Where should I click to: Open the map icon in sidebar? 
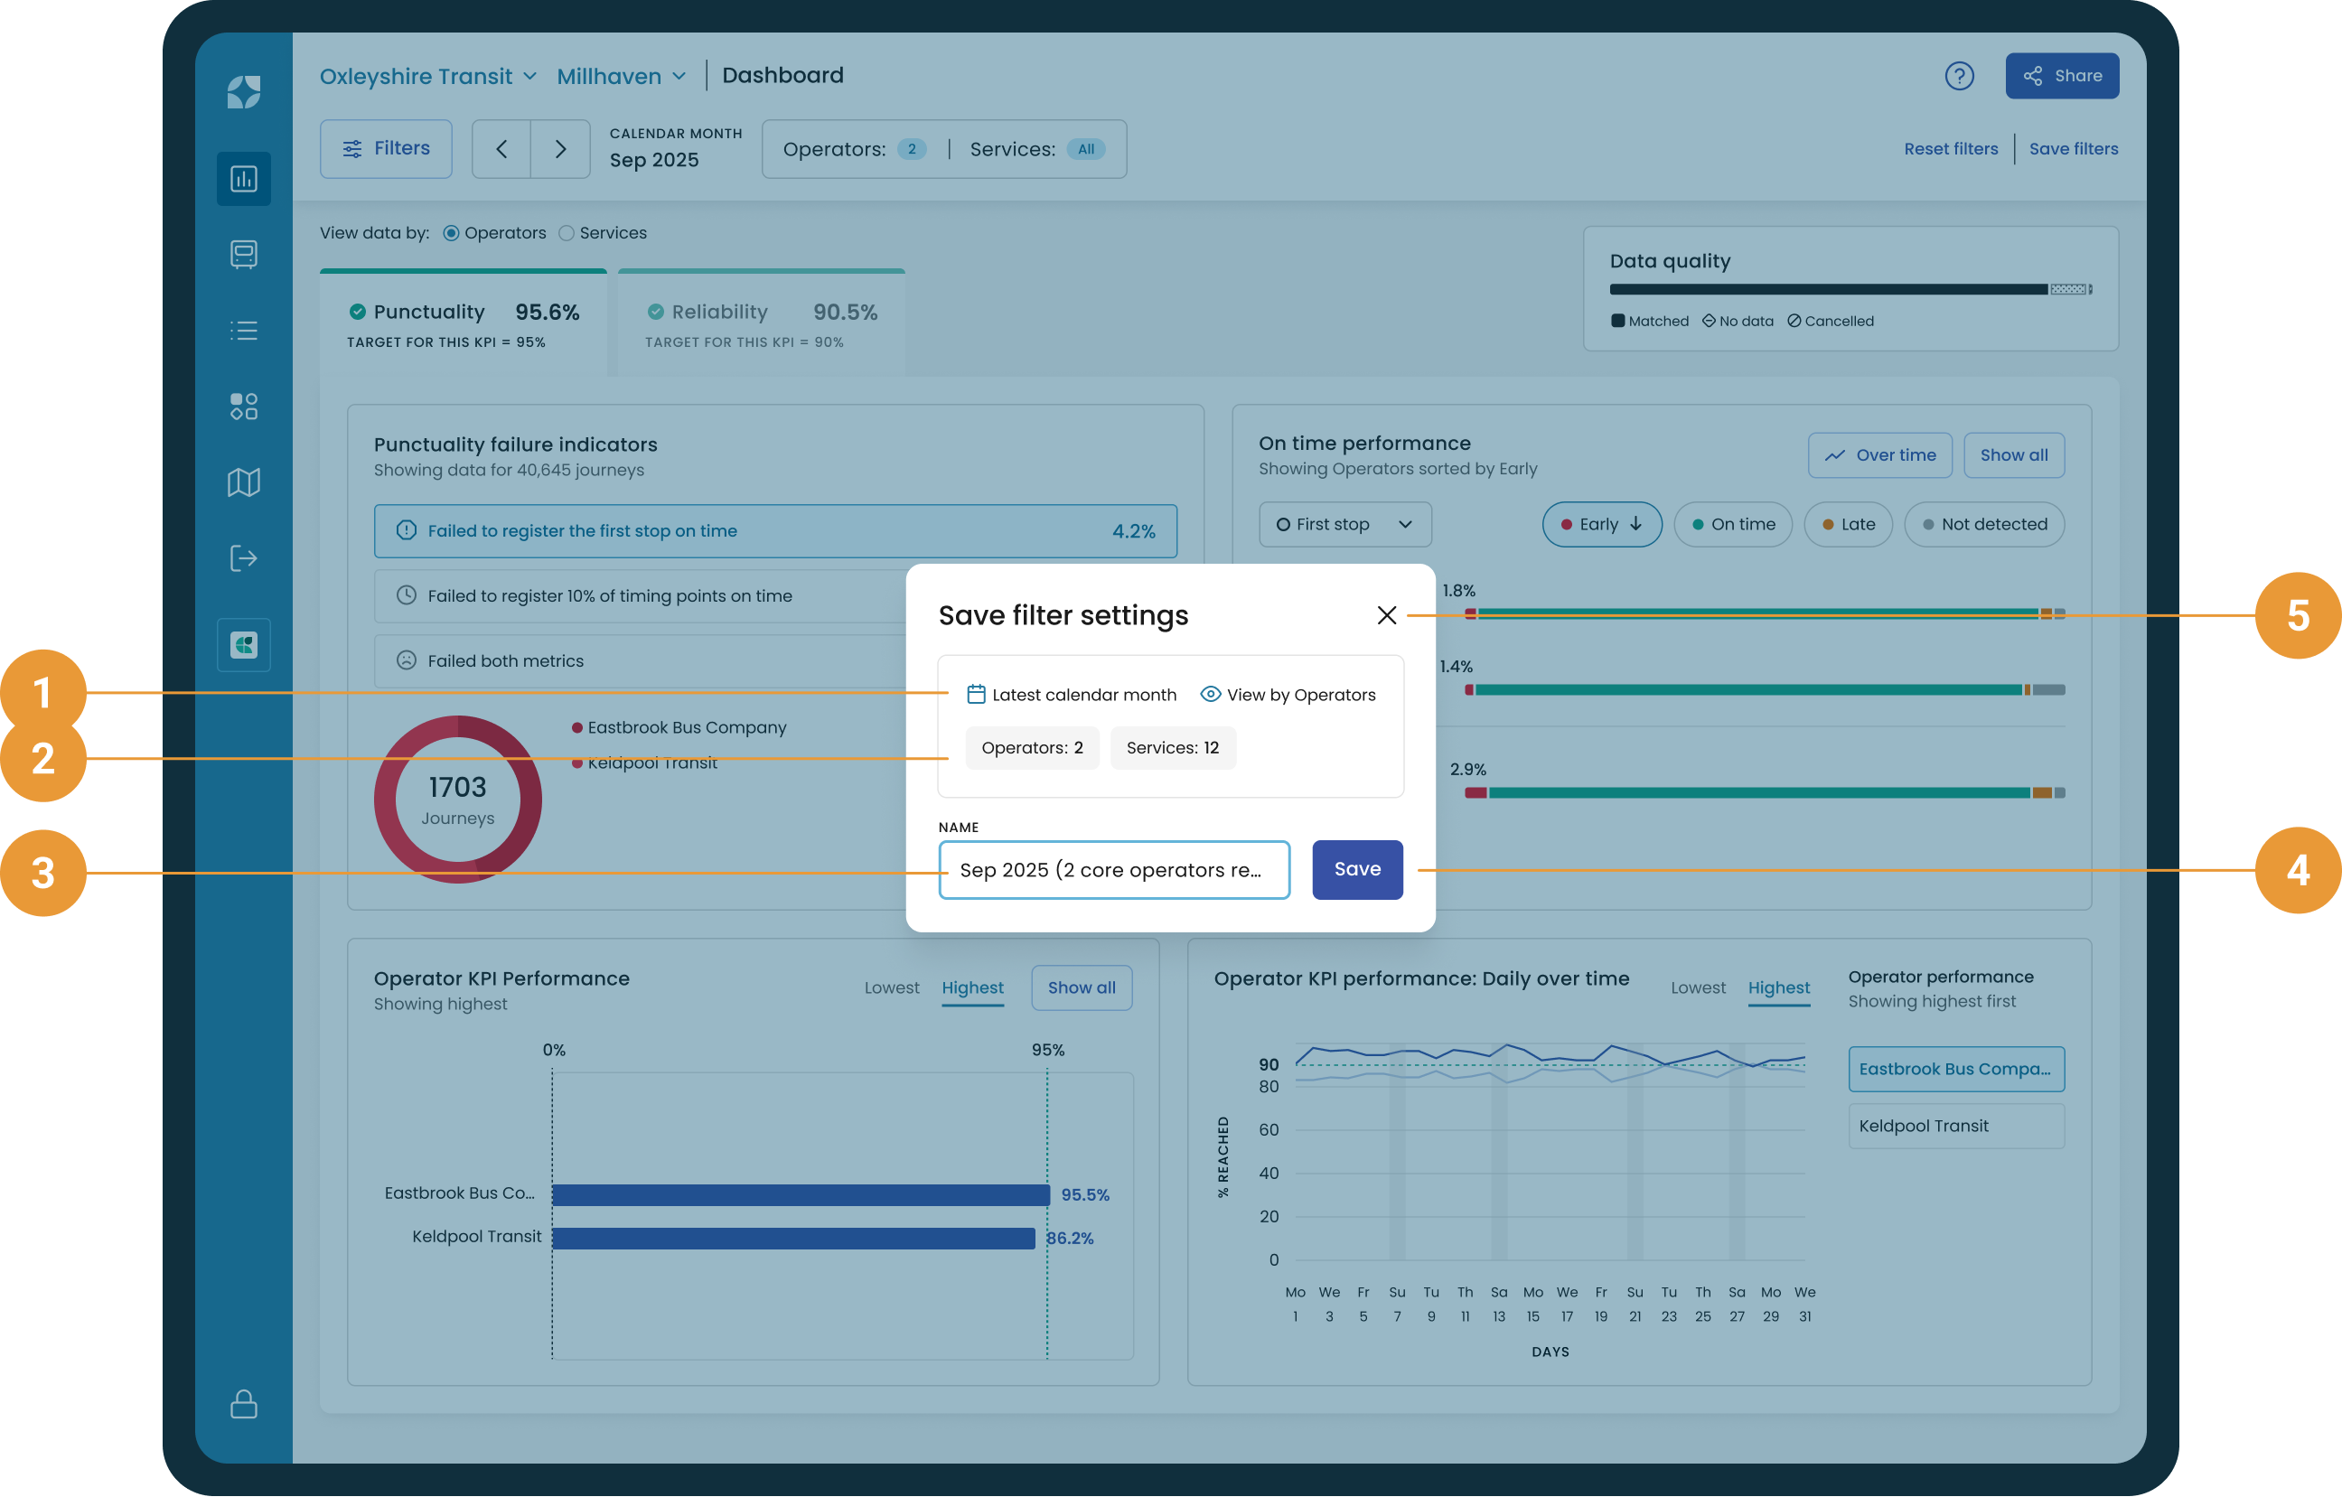click(x=243, y=482)
